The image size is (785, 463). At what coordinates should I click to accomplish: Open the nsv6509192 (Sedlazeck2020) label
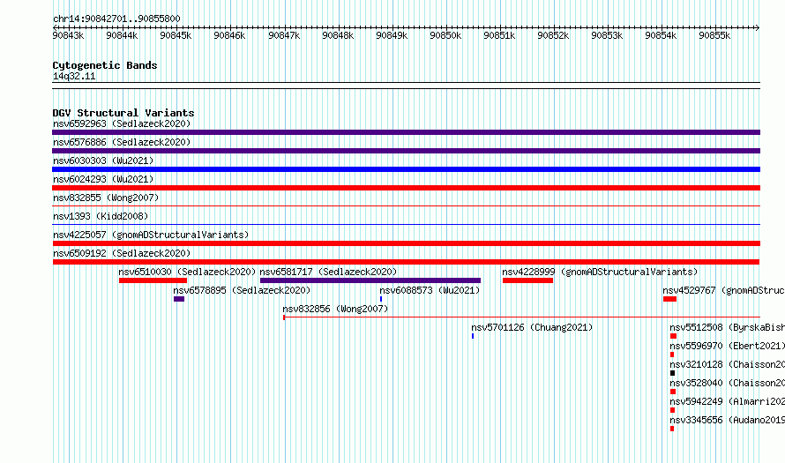pos(122,253)
